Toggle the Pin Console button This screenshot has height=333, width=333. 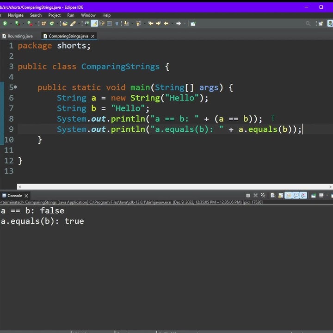coord(314,195)
